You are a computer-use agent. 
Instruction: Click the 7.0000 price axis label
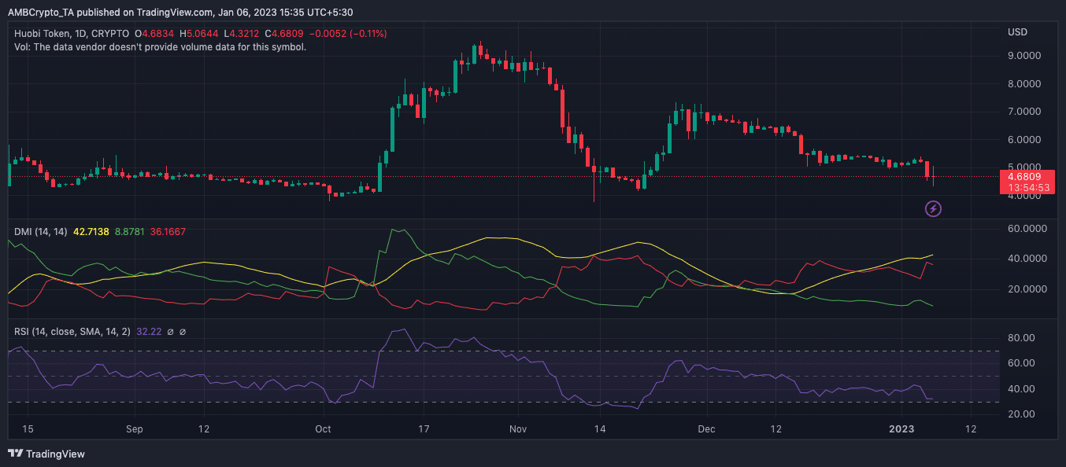(x=1024, y=112)
